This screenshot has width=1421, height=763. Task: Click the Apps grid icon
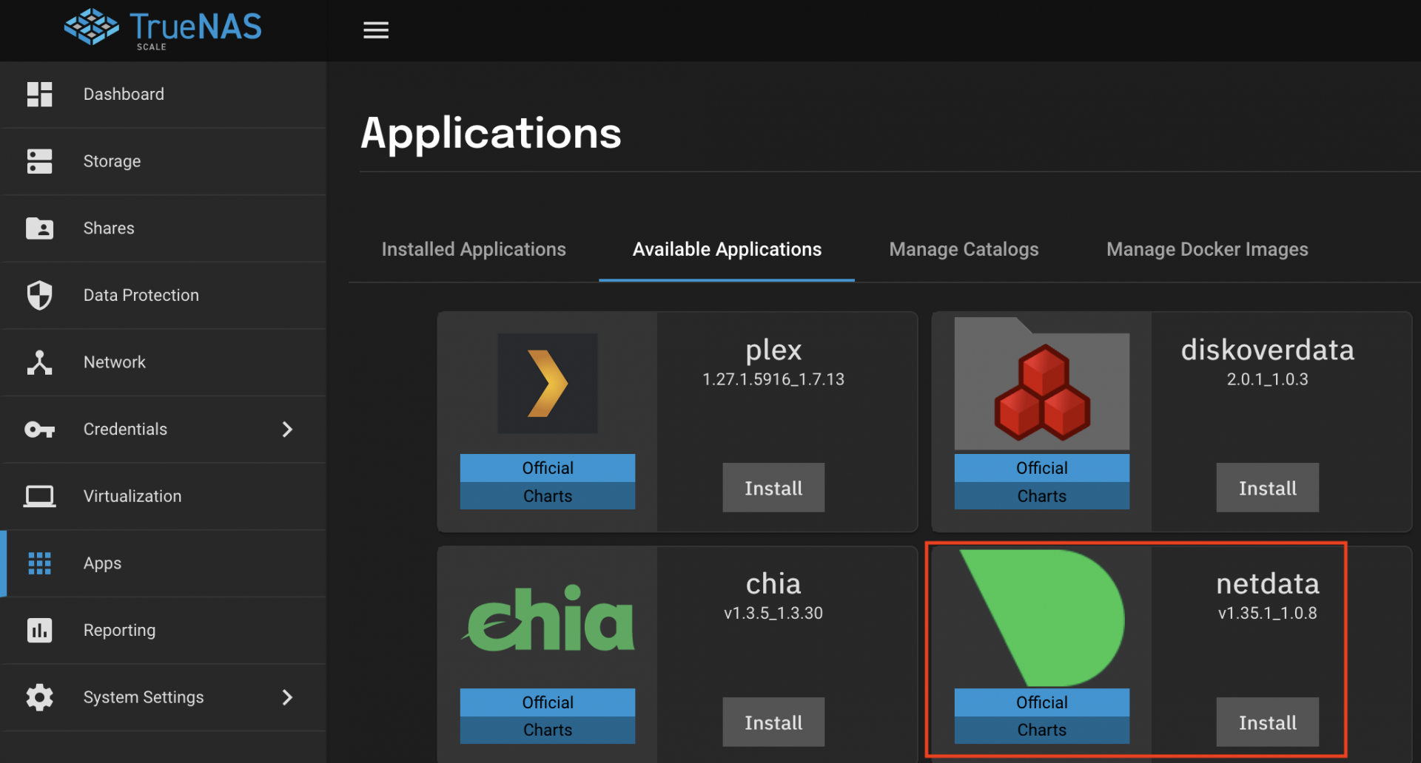39,563
